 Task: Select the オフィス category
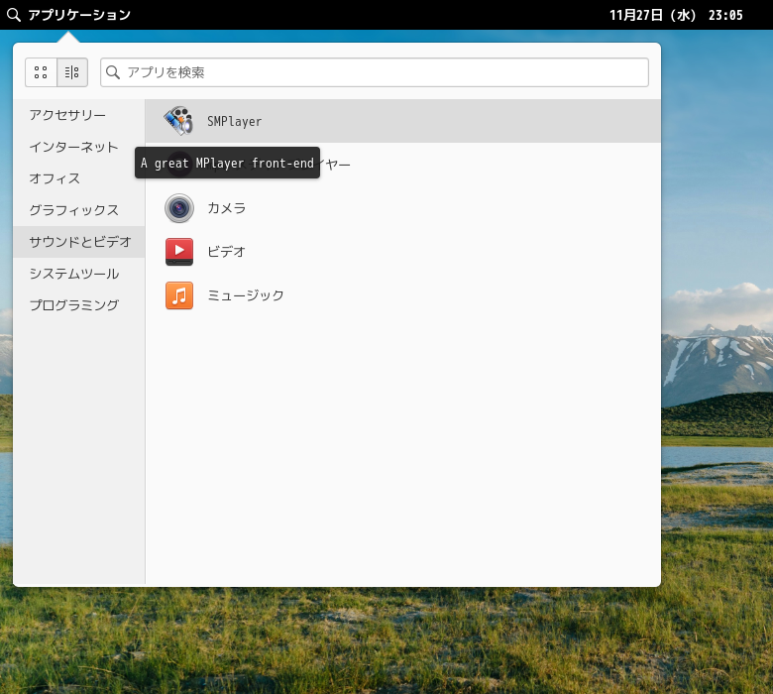79,178
